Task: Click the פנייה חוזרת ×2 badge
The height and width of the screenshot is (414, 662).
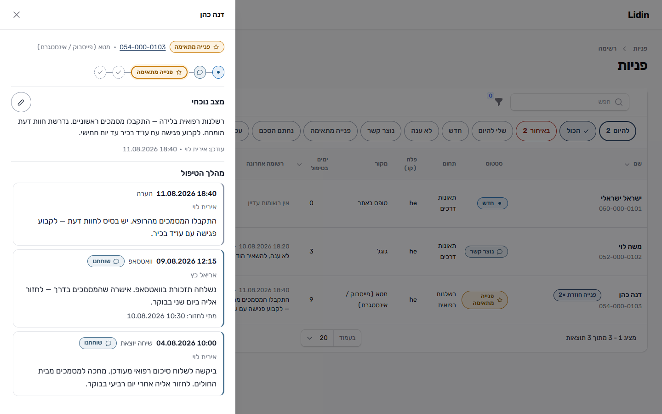Action: click(577, 295)
